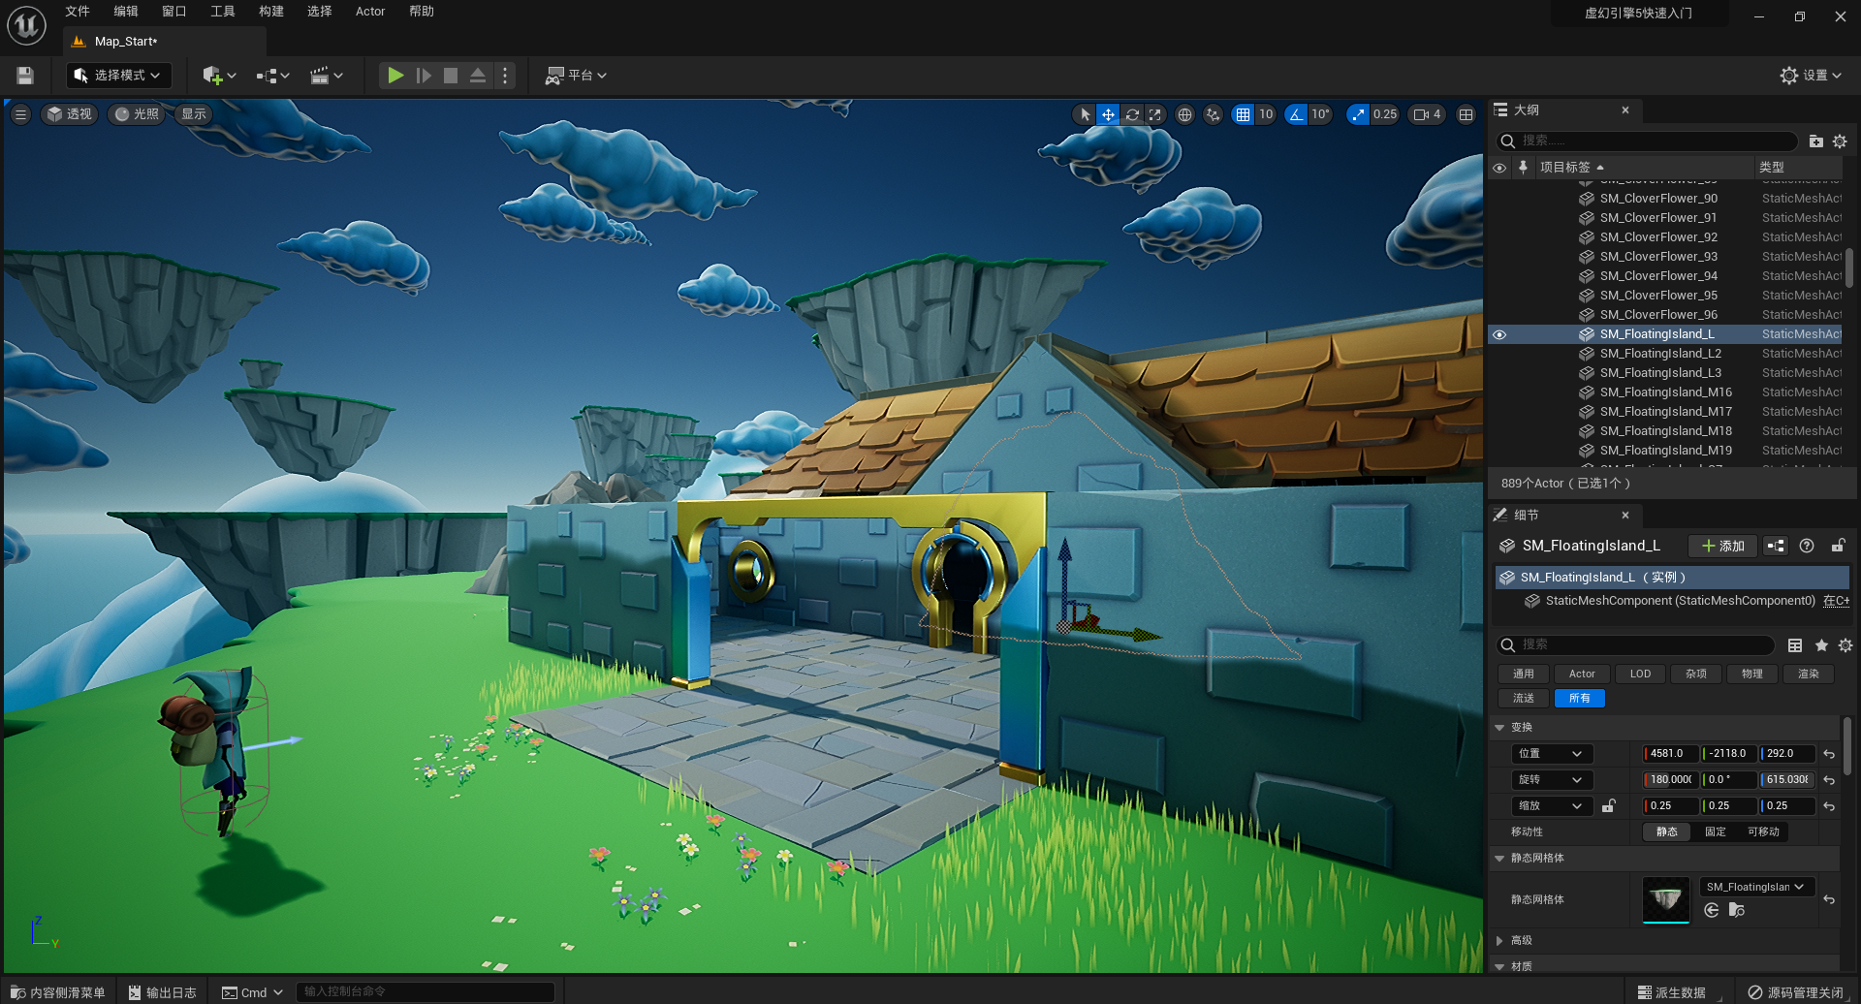Select the rotate gizmo tool in the viewport
Image resolution: width=1861 pixels, height=1004 pixels.
(1131, 114)
